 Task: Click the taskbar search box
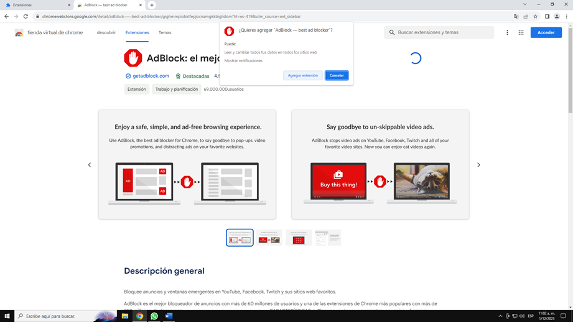66,316
